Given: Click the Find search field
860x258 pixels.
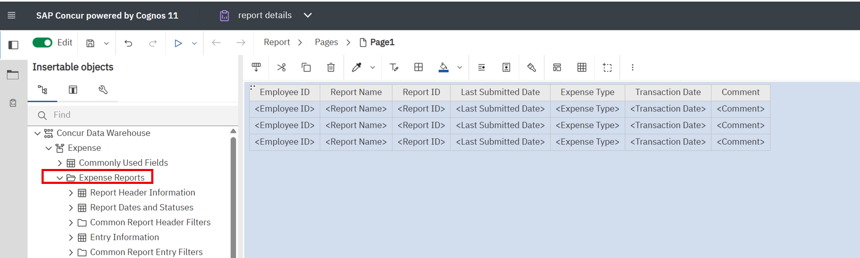Looking at the screenshot, I should [133, 115].
